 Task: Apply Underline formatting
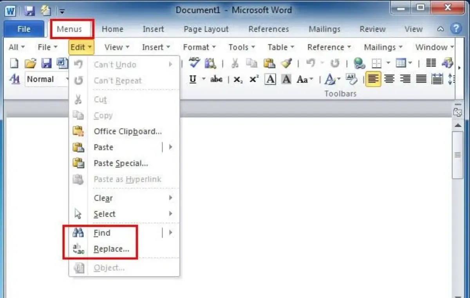tap(193, 79)
